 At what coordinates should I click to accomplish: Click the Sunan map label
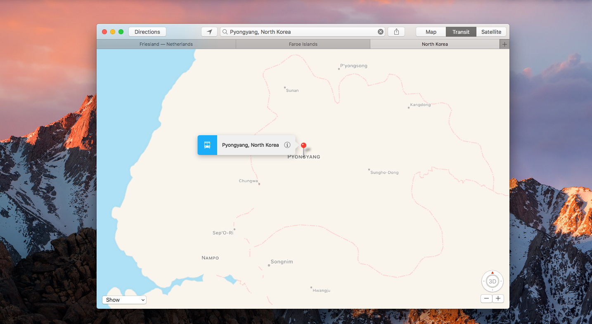[292, 90]
